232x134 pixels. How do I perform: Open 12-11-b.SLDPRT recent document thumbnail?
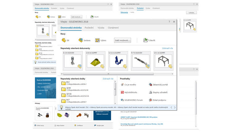click(x=118, y=61)
